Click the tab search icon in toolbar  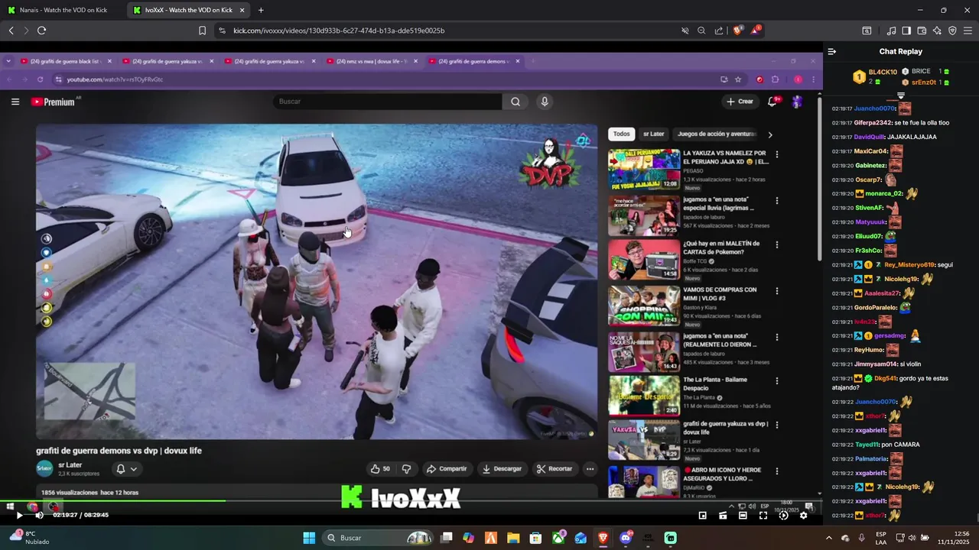[867, 31]
